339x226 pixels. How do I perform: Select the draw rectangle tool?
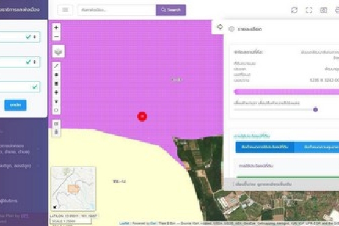(x=56, y=84)
